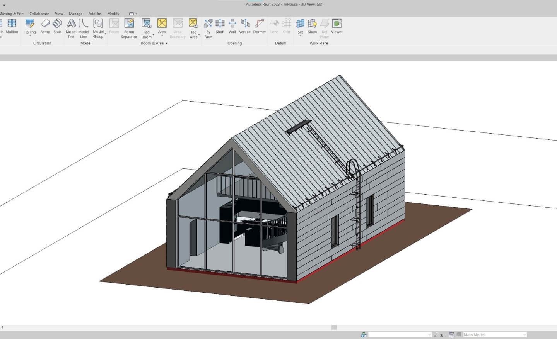Screen dimensions: 557x339
Task: Show the work plane
Action: (x=313, y=26)
